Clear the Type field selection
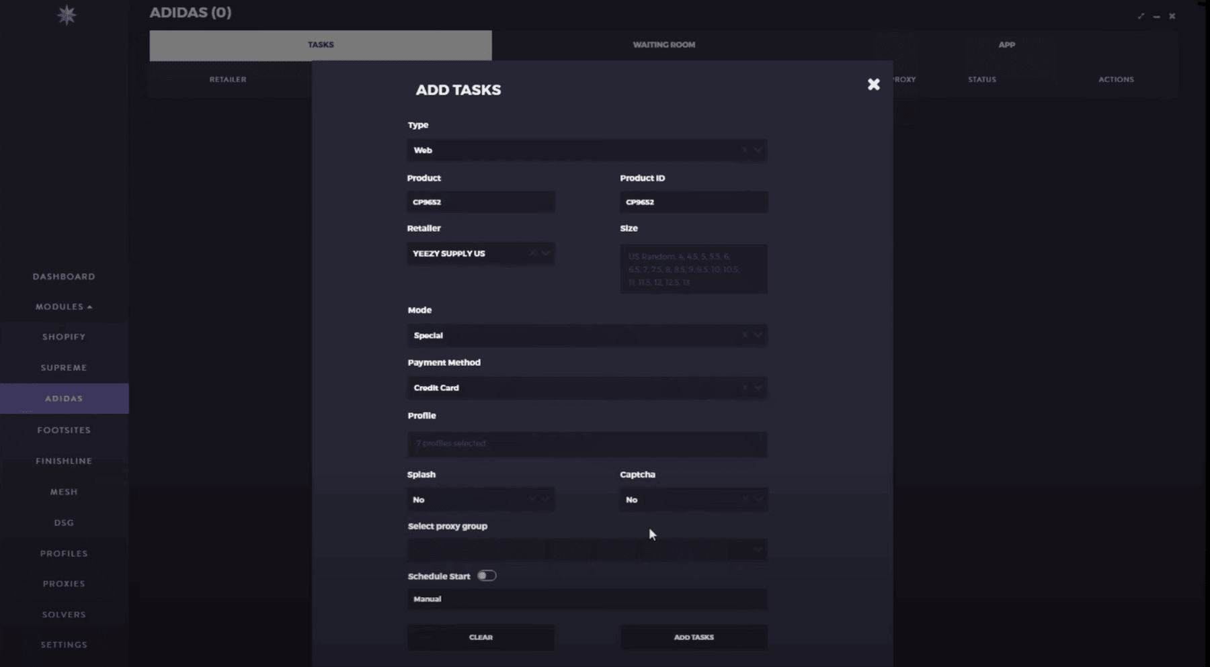1210x667 pixels. point(744,150)
